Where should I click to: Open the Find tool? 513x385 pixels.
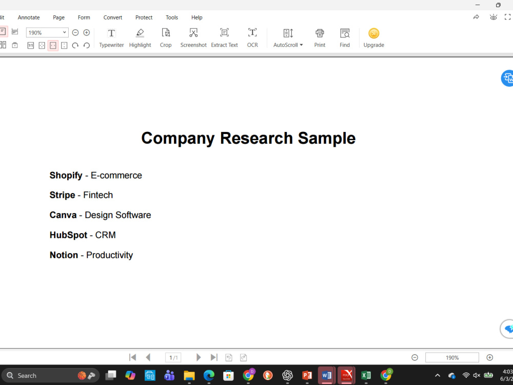(345, 38)
